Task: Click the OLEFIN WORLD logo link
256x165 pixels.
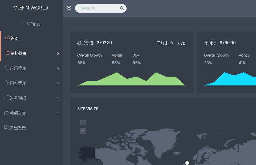Action: click(x=31, y=8)
